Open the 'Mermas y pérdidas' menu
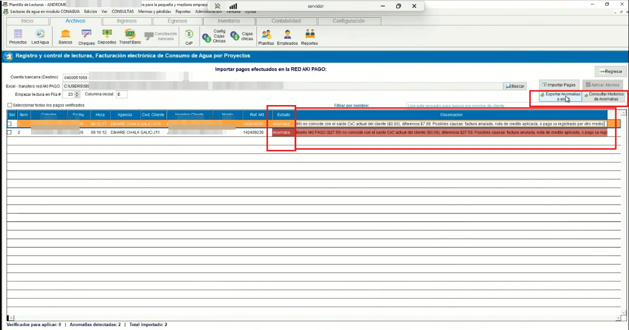 tap(155, 11)
